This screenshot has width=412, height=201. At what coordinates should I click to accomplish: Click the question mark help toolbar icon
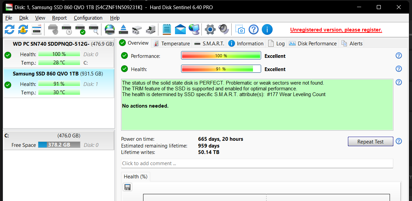tap(254, 29)
